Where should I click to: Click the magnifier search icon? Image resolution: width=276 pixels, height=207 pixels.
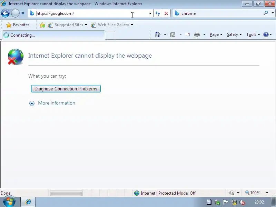click(266, 13)
